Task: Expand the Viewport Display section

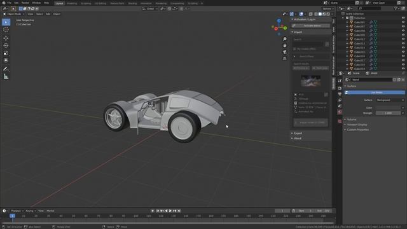Action: (357, 125)
